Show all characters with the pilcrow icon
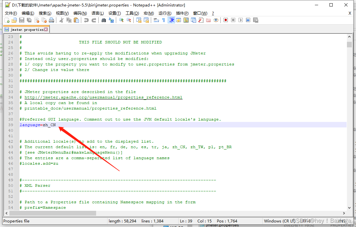The width and height of the screenshot is (356, 227). click(163, 20)
